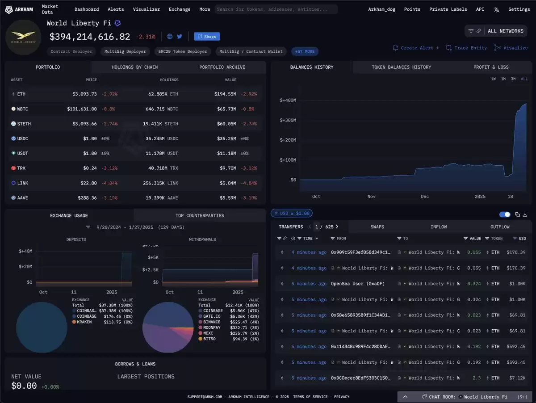The height and width of the screenshot is (403, 536).
Task: Switch to Top Counterparties tab
Action: (x=200, y=215)
